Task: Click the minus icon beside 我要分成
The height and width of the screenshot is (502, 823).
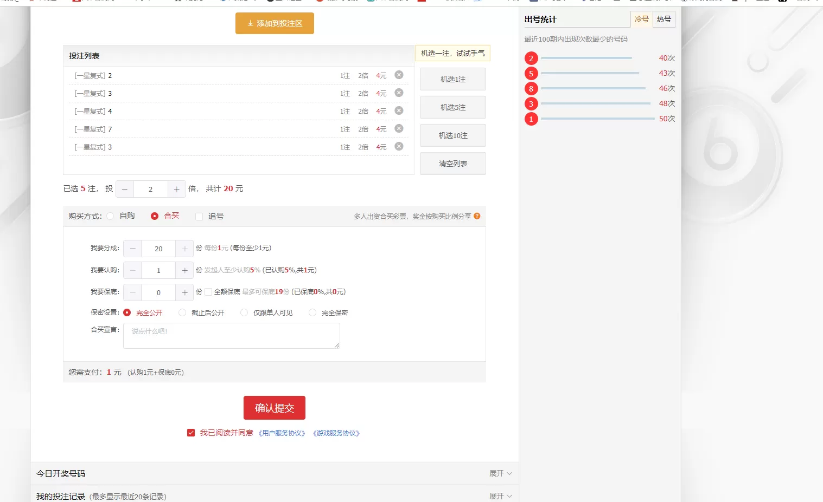Action: (x=132, y=248)
